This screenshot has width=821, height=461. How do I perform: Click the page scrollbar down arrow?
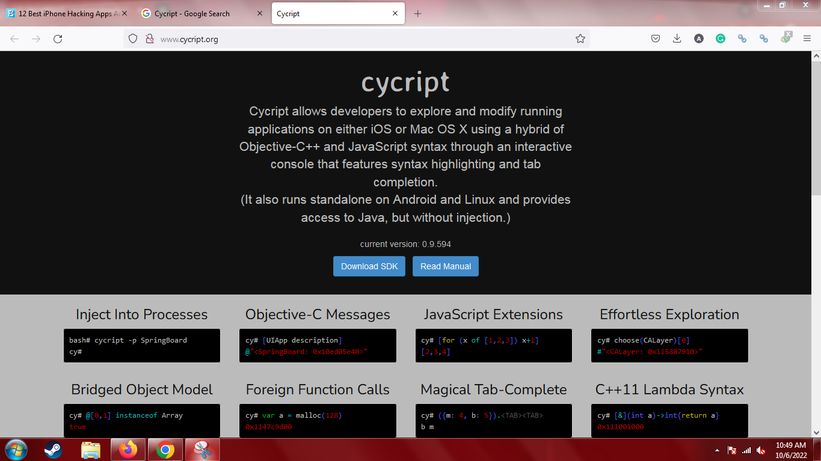816,432
